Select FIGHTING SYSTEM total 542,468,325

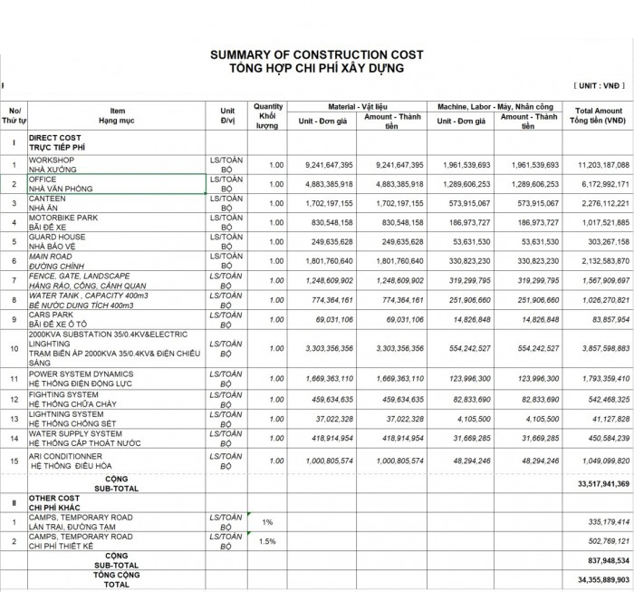pyautogui.click(x=597, y=398)
